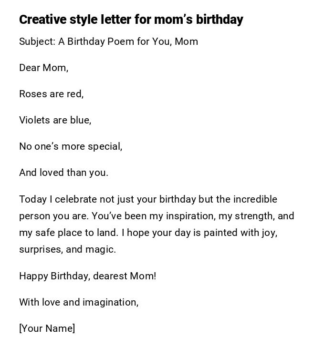Click the "With love and imagination," closing
This screenshot has height=358, width=334.
point(79,302)
